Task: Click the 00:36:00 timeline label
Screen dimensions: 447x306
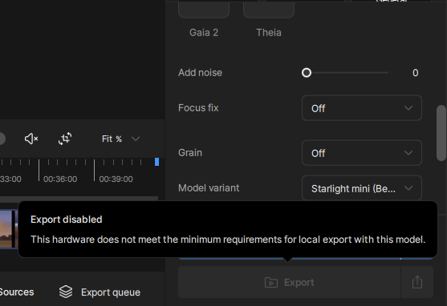Action: point(60,179)
